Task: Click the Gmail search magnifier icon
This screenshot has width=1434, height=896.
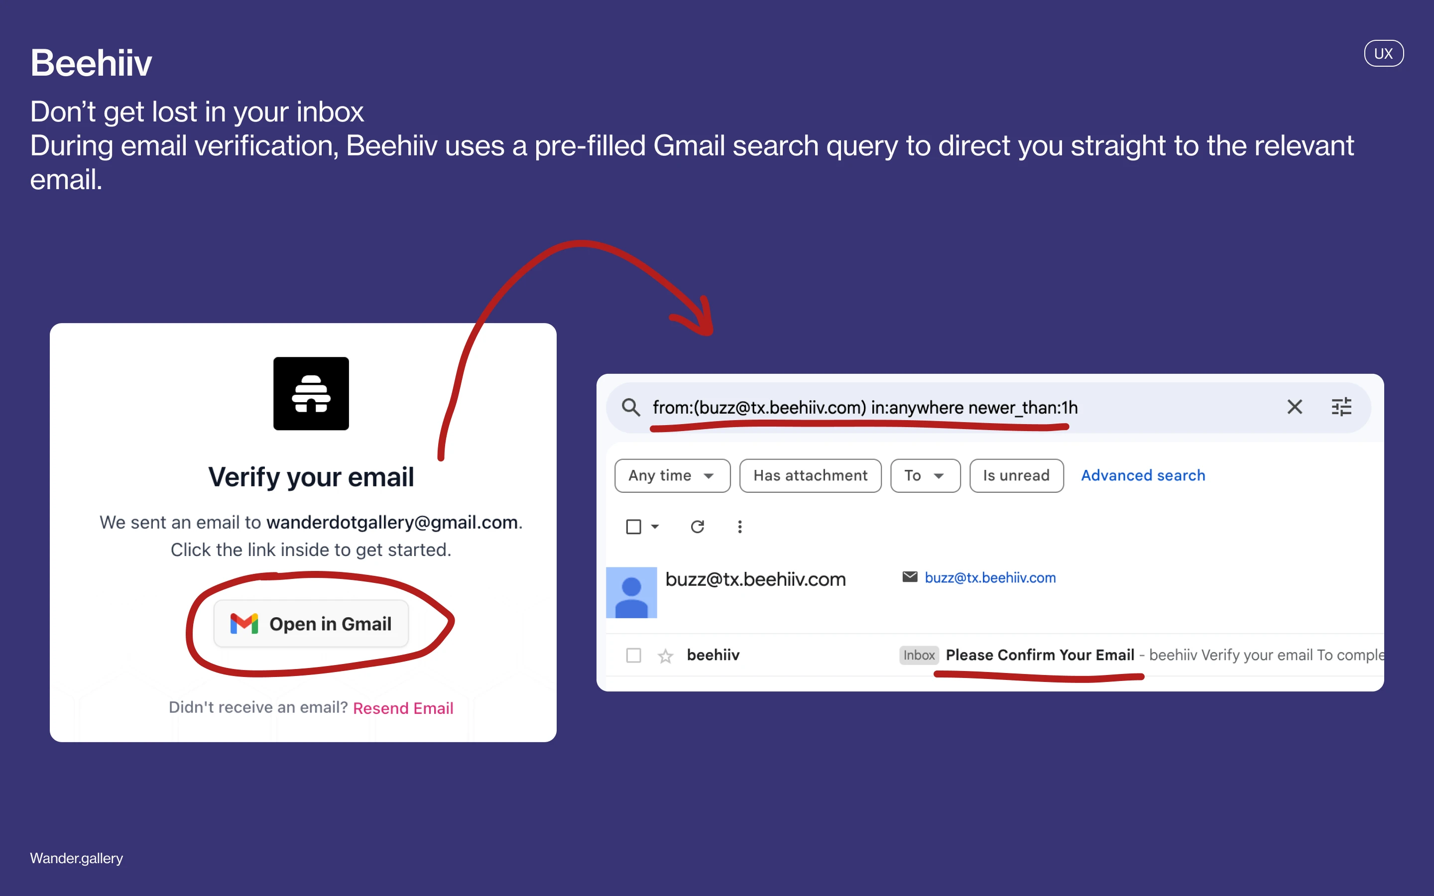Action: point(630,408)
